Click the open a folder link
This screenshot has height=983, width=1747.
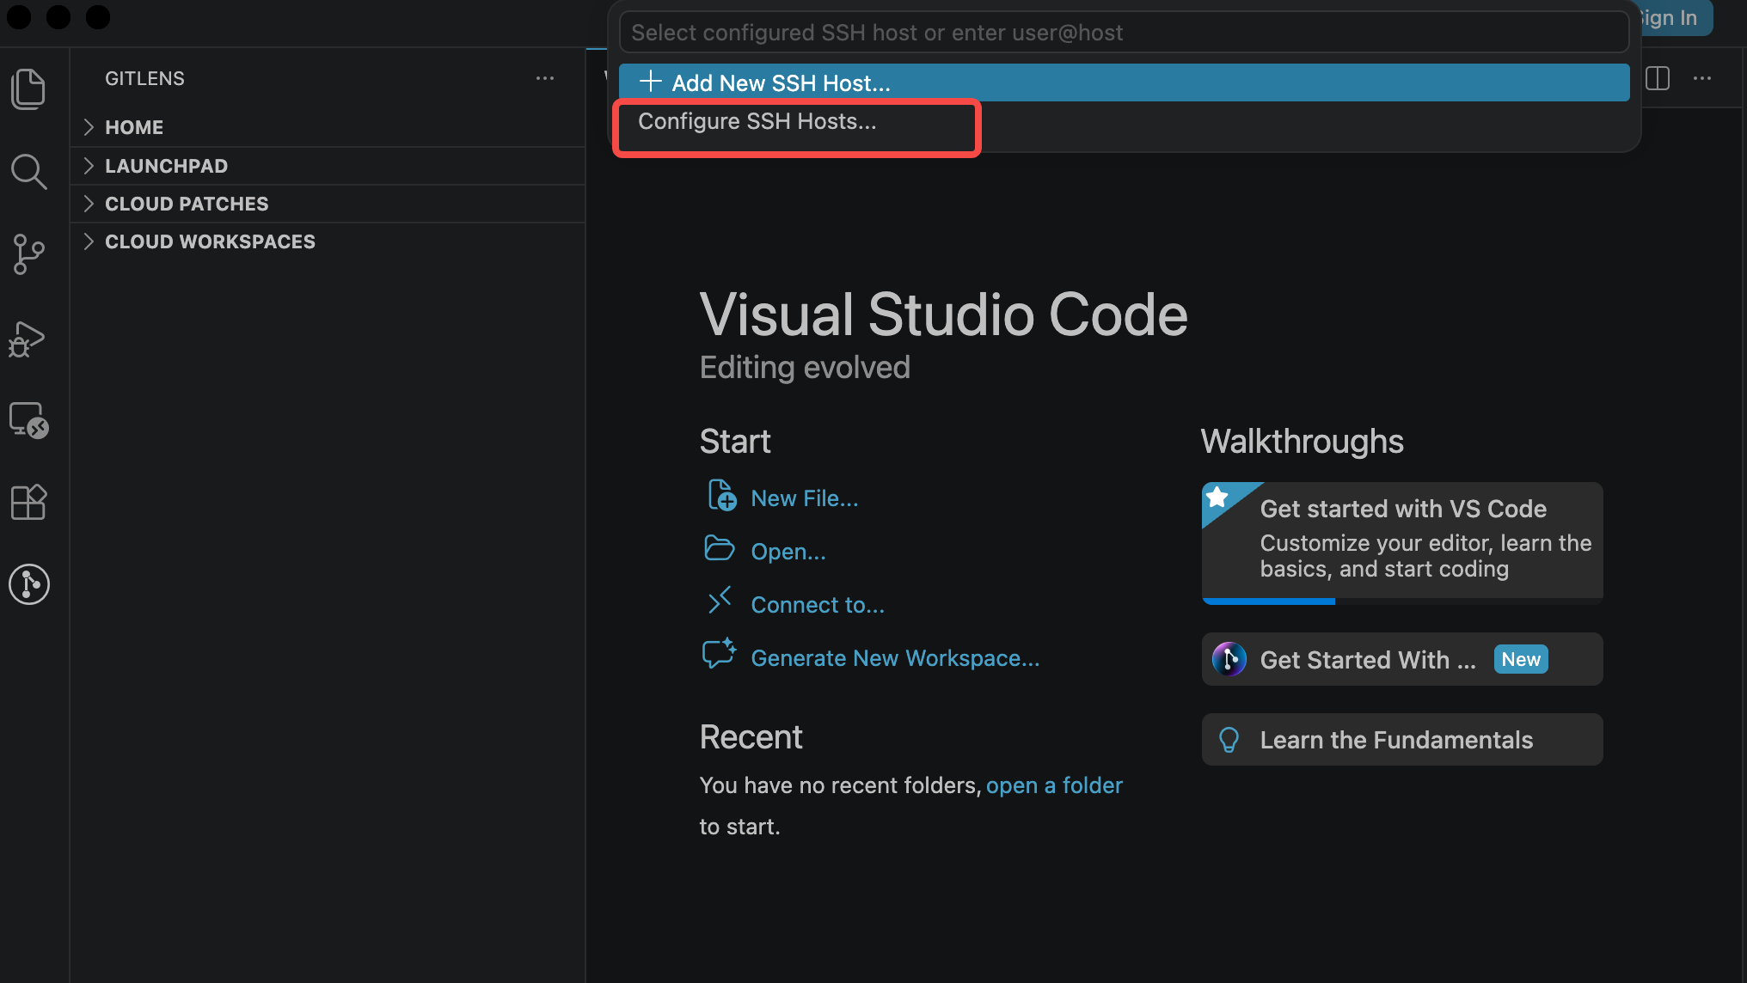1054,785
